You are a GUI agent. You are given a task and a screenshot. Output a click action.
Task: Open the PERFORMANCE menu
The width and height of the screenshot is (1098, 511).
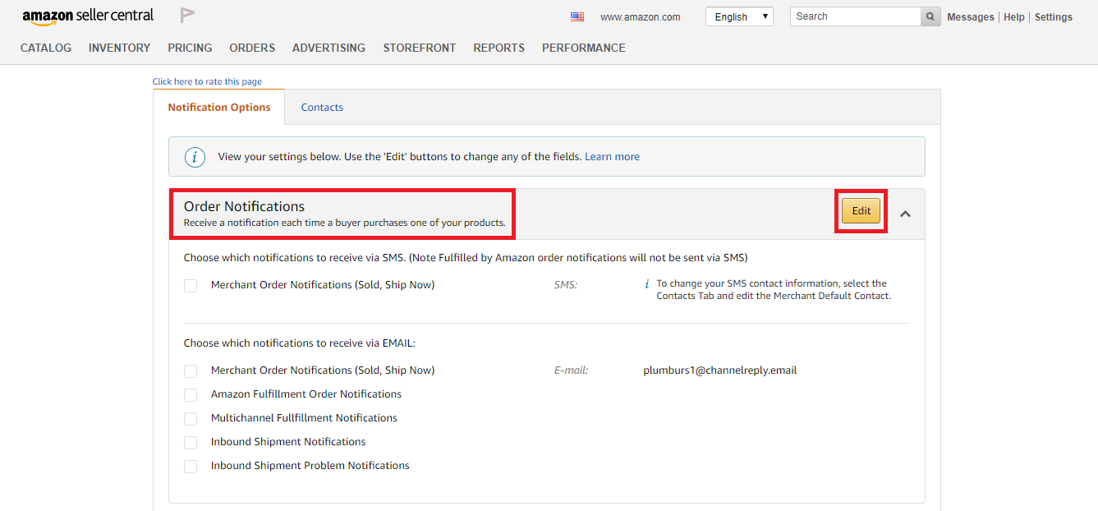point(584,48)
